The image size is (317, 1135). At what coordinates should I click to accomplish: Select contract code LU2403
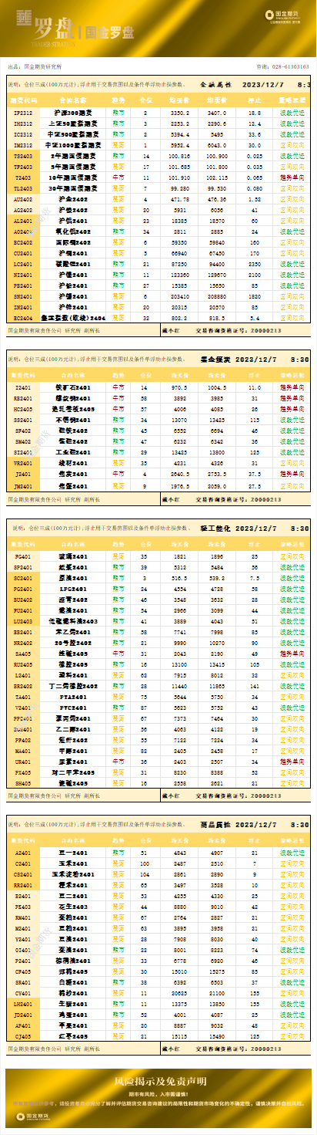point(23,621)
